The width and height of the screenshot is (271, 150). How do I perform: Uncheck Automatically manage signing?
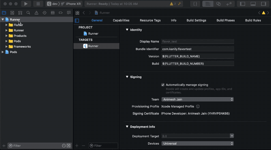pyautogui.click(x=163, y=85)
